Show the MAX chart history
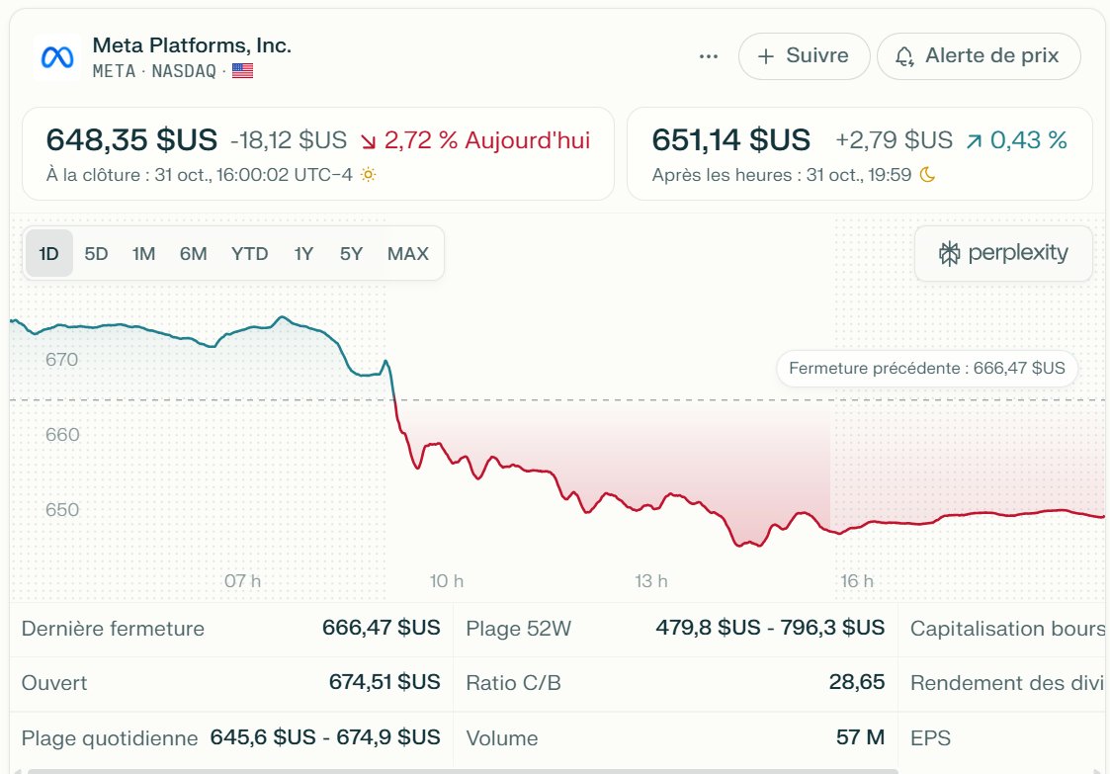Image resolution: width=1110 pixels, height=774 pixels. click(x=407, y=254)
